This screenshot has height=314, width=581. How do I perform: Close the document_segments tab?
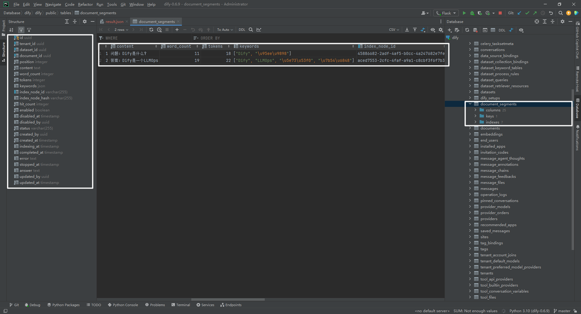pos(178,21)
